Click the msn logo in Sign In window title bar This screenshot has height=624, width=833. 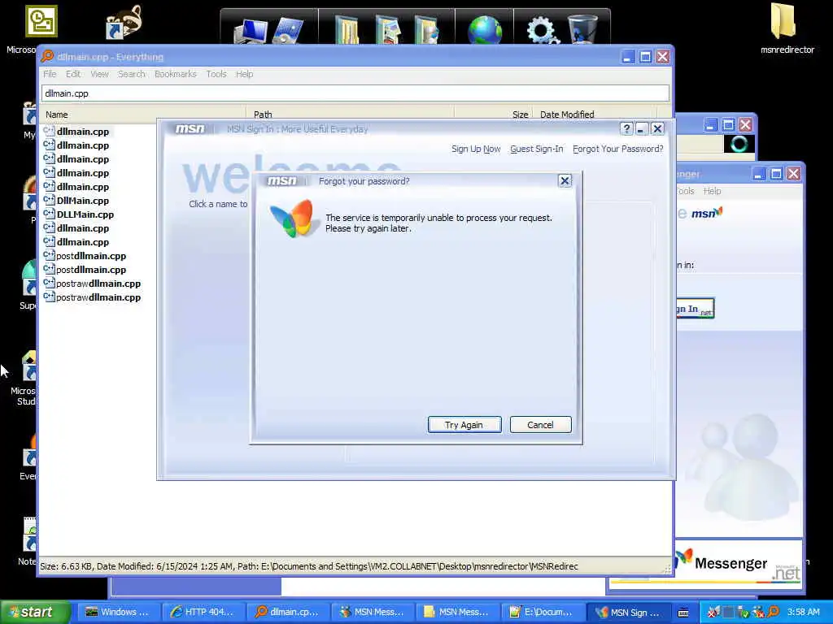tap(190, 129)
